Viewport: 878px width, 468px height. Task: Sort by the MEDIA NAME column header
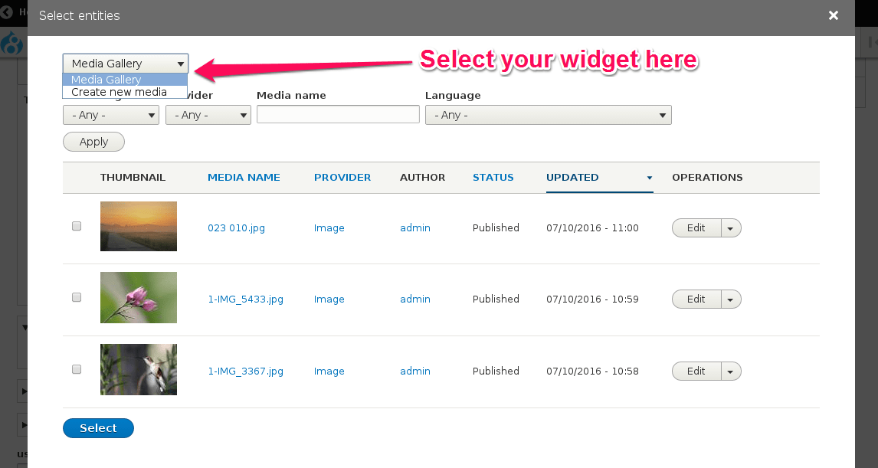[244, 177]
